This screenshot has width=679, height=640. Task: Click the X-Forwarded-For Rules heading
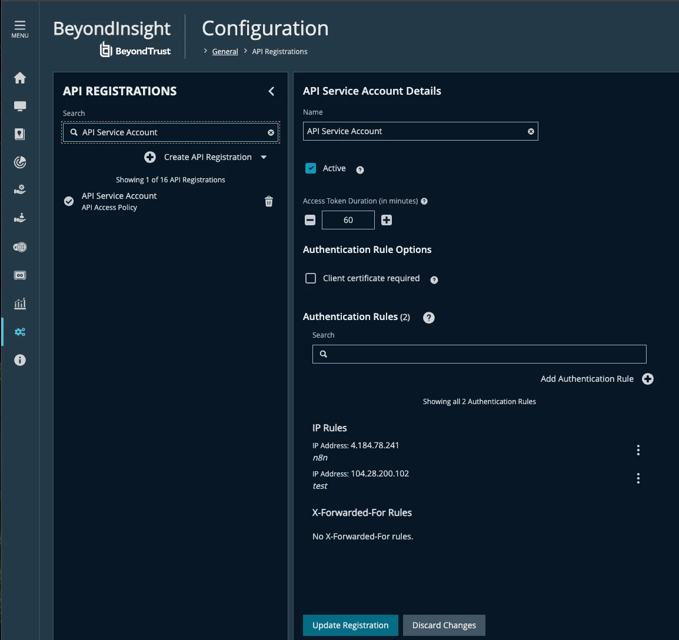coord(362,513)
